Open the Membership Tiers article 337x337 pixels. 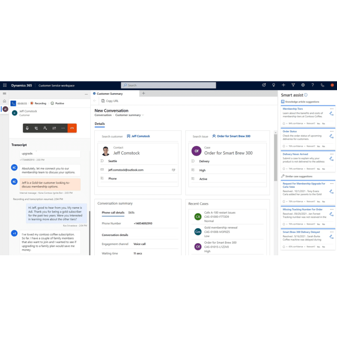[293, 109]
